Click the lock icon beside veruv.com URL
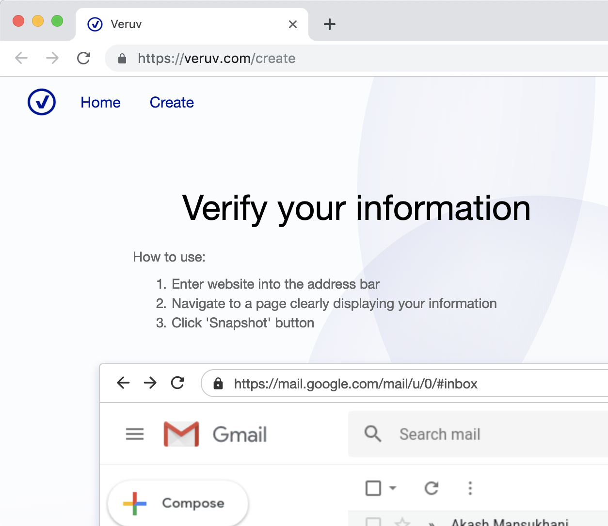This screenshot has height=526, width=608. (x=122, y=59)
